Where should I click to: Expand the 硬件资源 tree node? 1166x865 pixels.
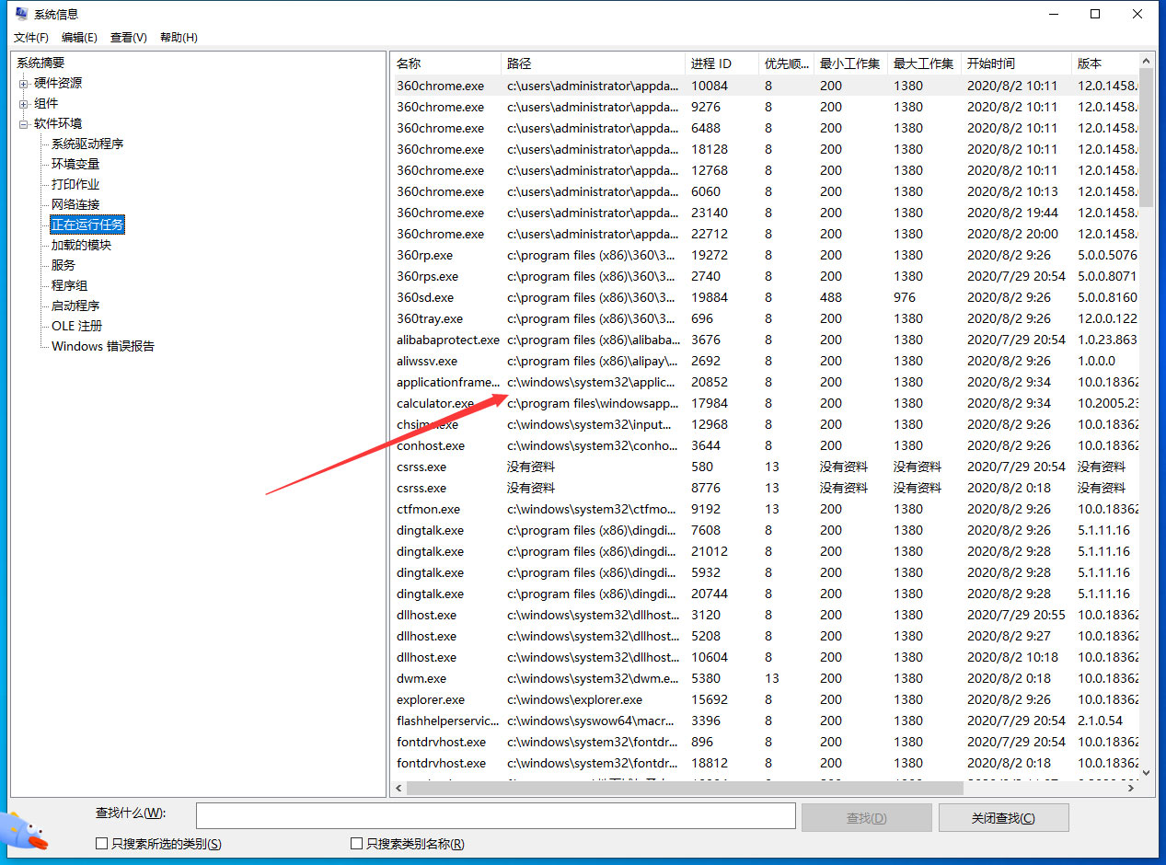[x=24, y=84]
